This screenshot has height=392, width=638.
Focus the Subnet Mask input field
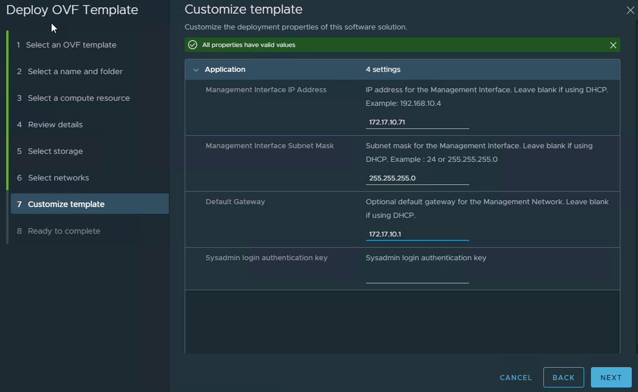pos(417,178)
